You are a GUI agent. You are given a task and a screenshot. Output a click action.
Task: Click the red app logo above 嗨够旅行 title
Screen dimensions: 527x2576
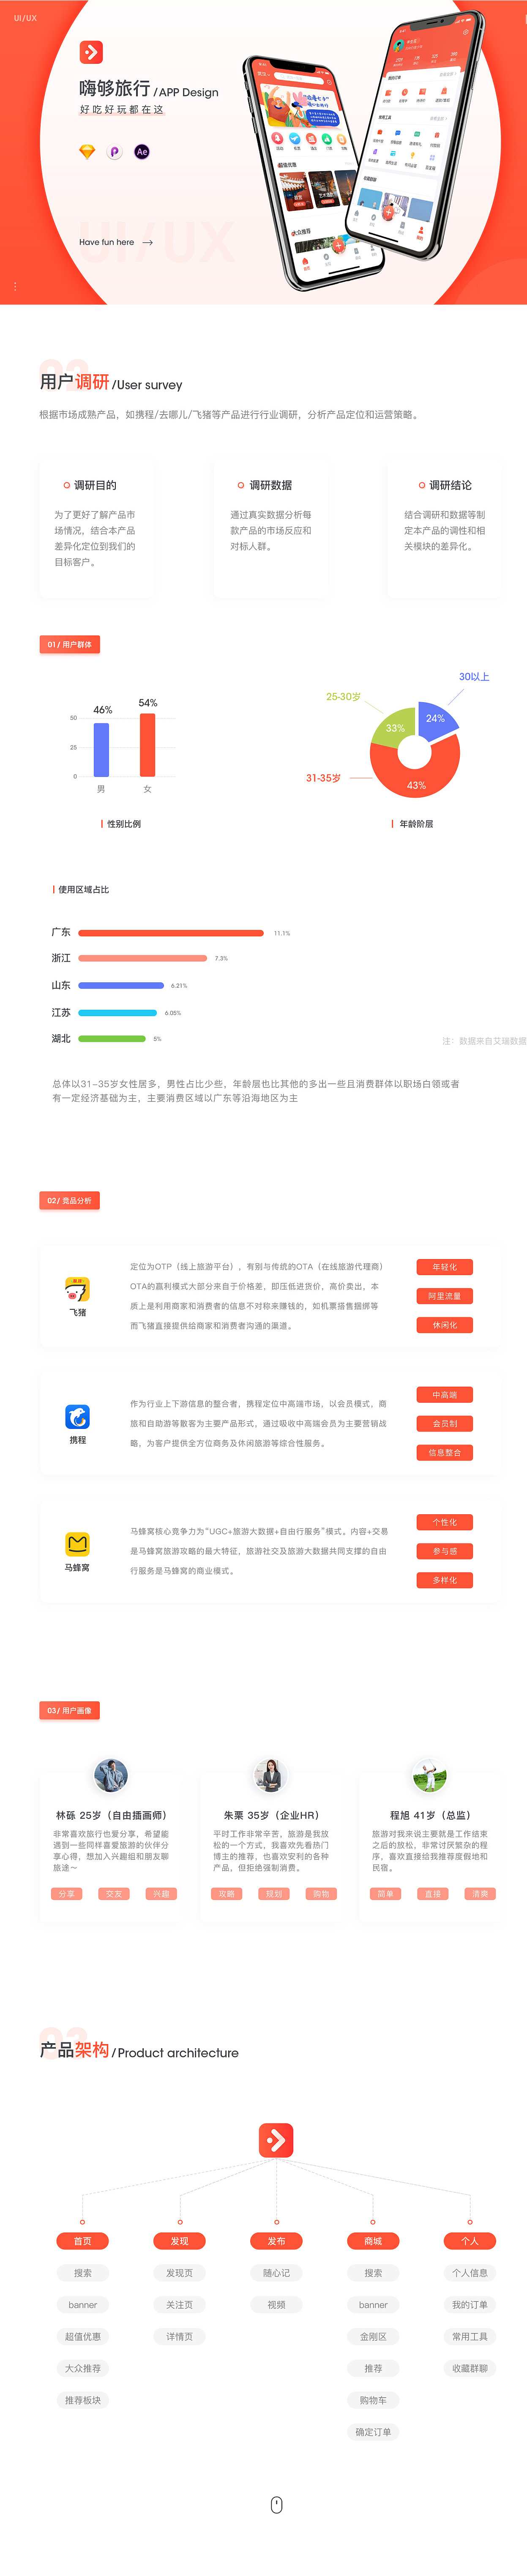point(91,52)
